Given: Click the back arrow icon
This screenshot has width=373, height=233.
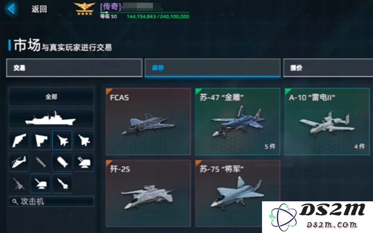Looking at the screenshot, I should tap(11, 9).
